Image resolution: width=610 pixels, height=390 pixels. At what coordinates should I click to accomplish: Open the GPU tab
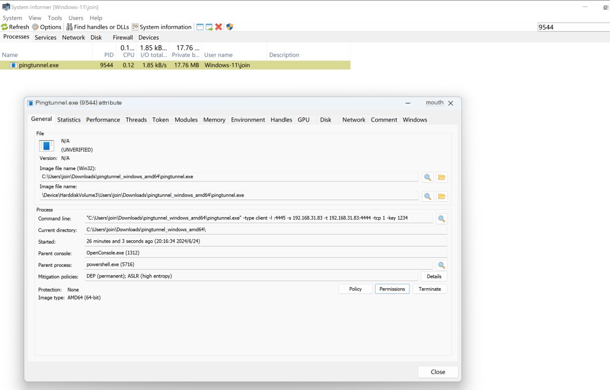(303, 120)
